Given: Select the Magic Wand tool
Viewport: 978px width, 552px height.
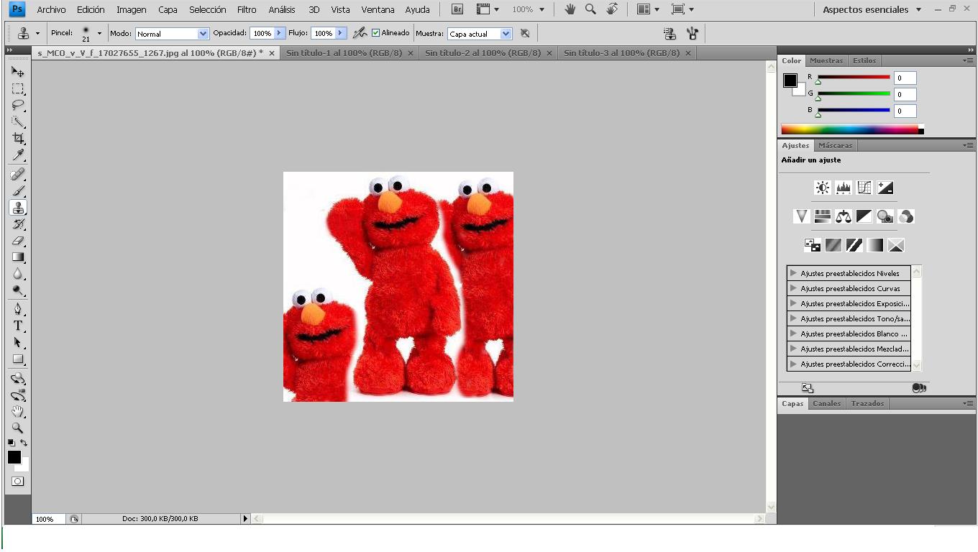Looking at the screenshot, I should tap(18, 121).
